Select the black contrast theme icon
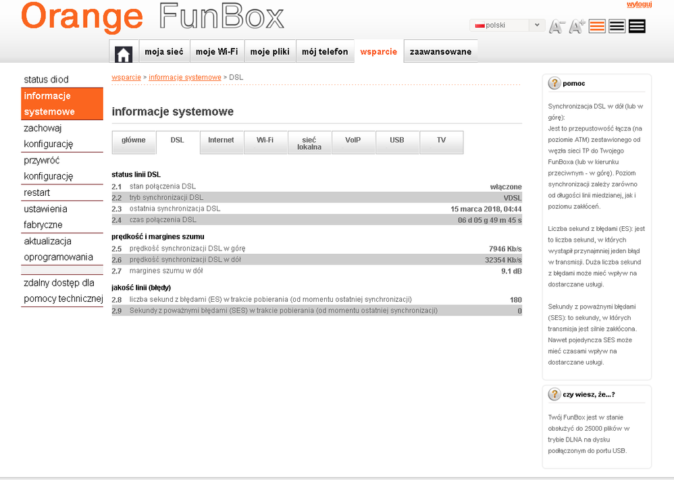 coord(637,26)
